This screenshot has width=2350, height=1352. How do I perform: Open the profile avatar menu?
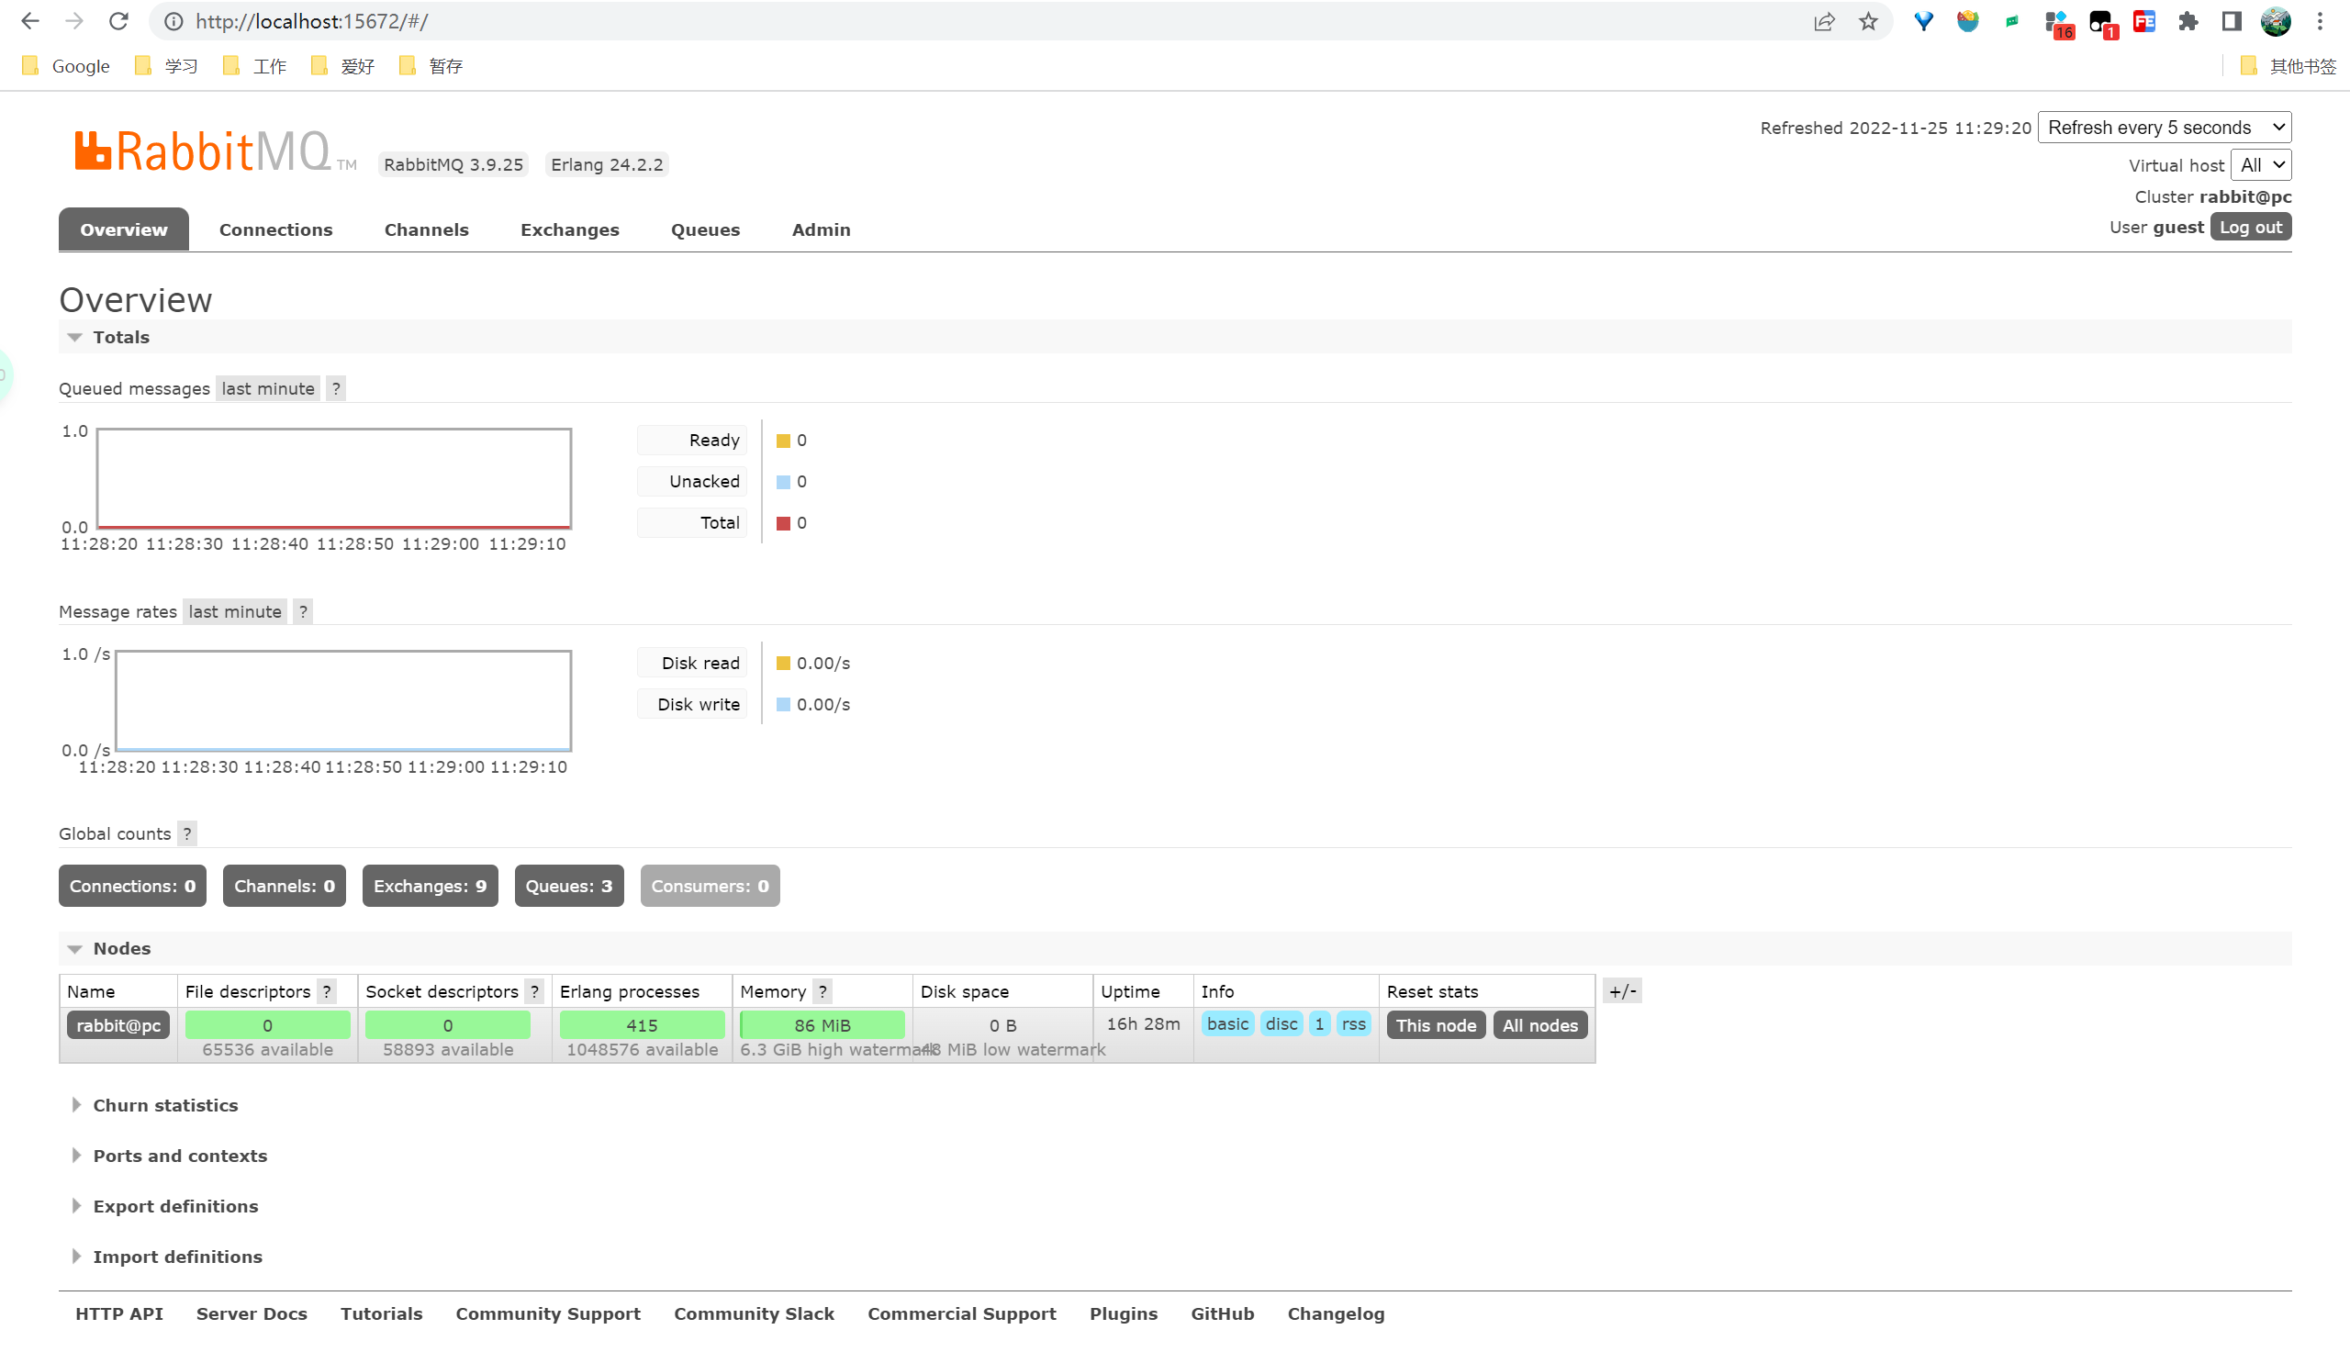pos(2276,21)
